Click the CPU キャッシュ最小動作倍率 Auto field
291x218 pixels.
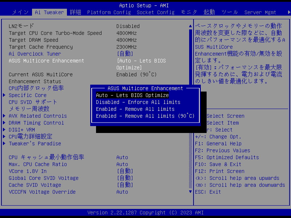pos(122,157)
